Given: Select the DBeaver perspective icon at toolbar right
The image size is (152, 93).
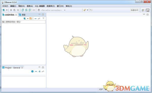Looking at the screenshot, I should (148, 10).
